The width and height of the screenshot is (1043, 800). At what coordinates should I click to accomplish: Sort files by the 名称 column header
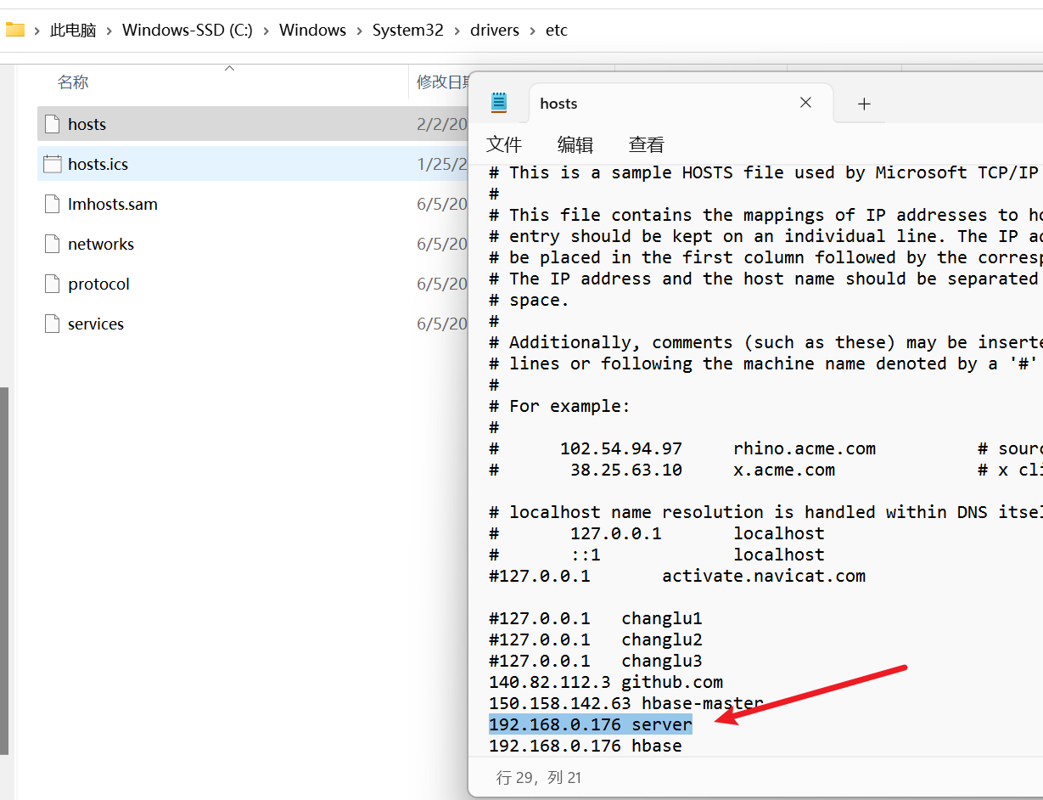click(x=73, y=82)
